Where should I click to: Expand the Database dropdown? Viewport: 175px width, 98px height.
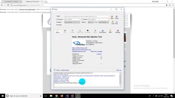coord(72,22)
